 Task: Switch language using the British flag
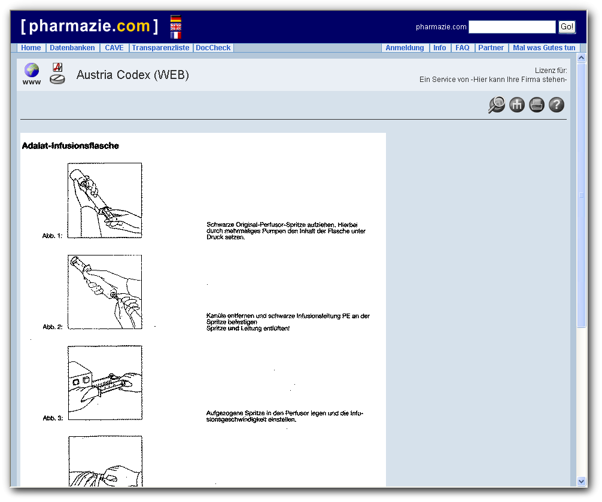(175, 27)
